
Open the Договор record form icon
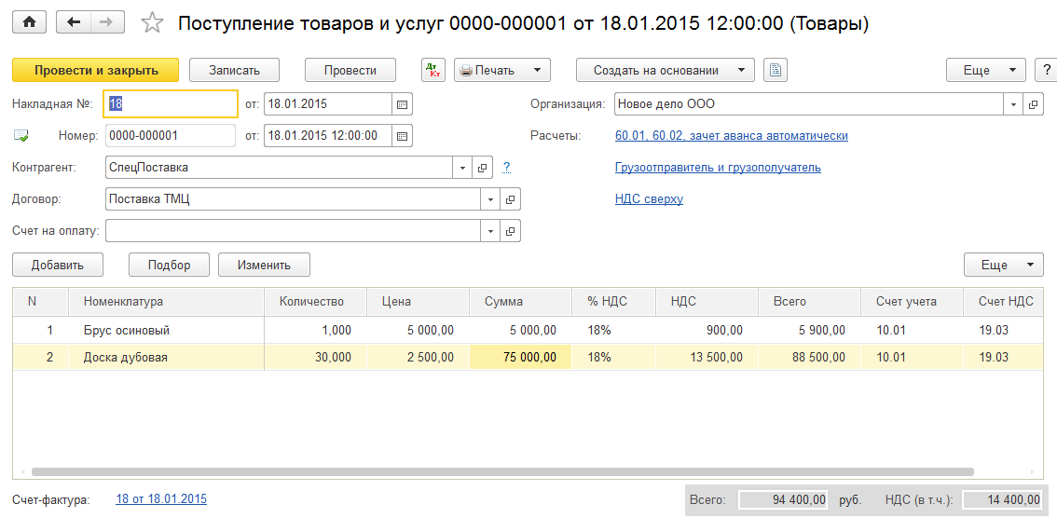click(x=510, y=199)
